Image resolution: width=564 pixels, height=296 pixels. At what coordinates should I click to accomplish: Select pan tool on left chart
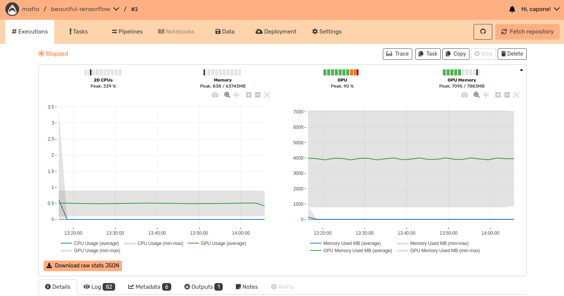pos(236,95)
